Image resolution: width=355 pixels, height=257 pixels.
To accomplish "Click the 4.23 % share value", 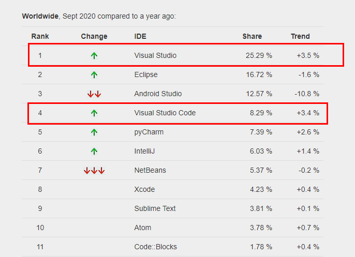I will [261, 189].
